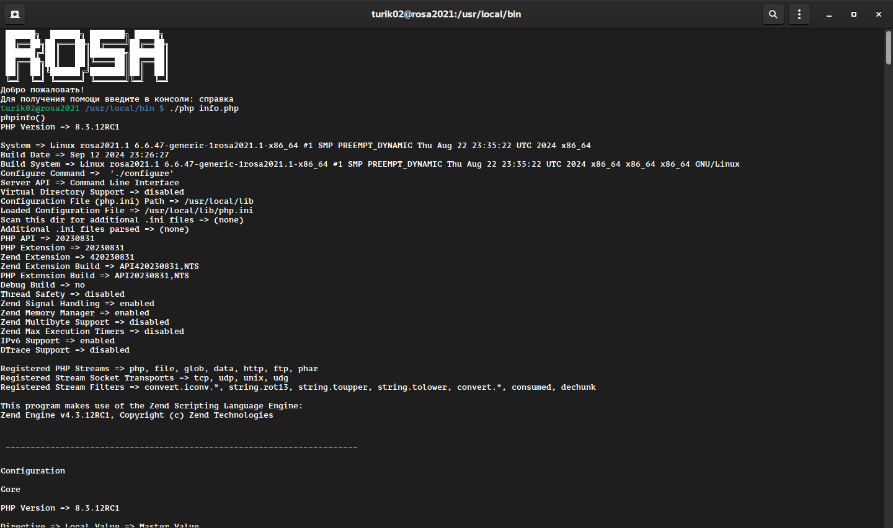Maximize the terminal window
The width and height of the screenshot is (893, 528).
click(854, 14)
